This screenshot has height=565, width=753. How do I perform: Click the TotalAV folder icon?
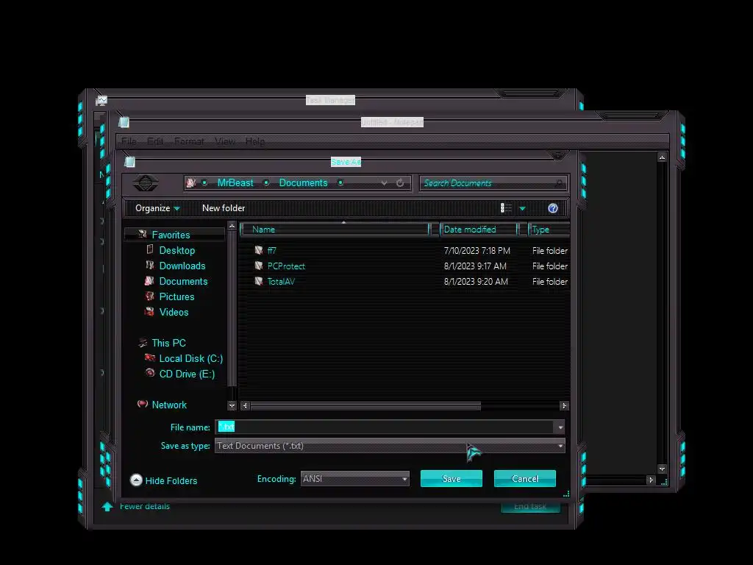point(259,281)
